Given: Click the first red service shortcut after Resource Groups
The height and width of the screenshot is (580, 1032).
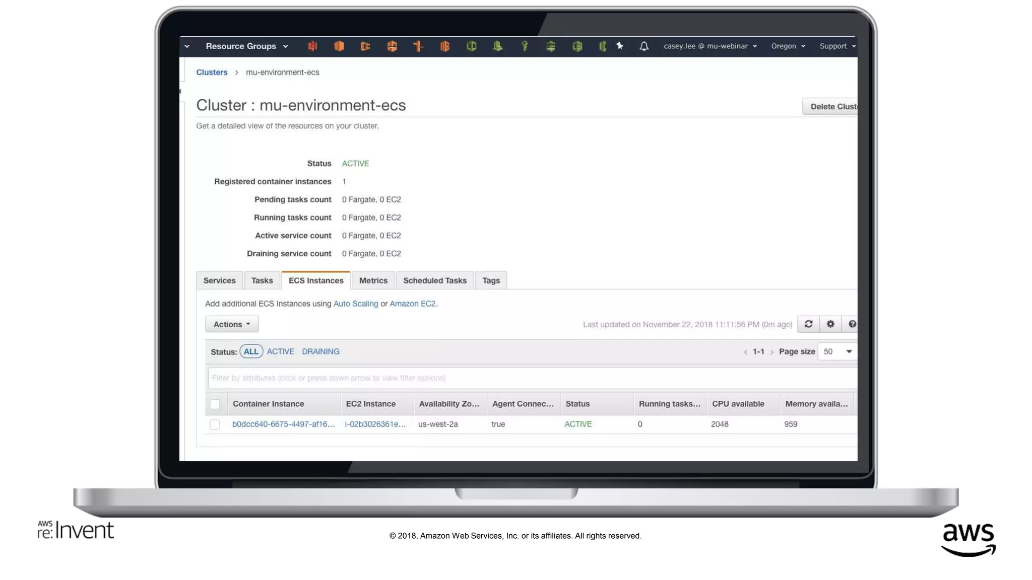Looking at the screenshot, I should click(312, 46).
